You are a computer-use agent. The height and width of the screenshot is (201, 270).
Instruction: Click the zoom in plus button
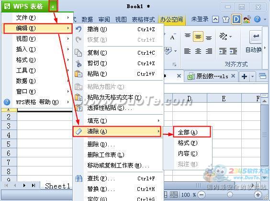[258, 195]
